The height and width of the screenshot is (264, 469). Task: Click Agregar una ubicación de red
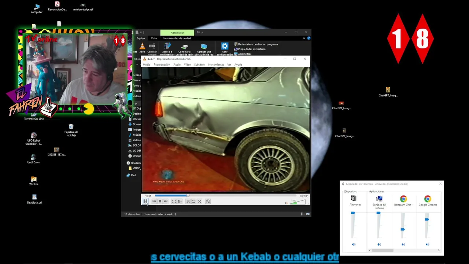[204, 49]
